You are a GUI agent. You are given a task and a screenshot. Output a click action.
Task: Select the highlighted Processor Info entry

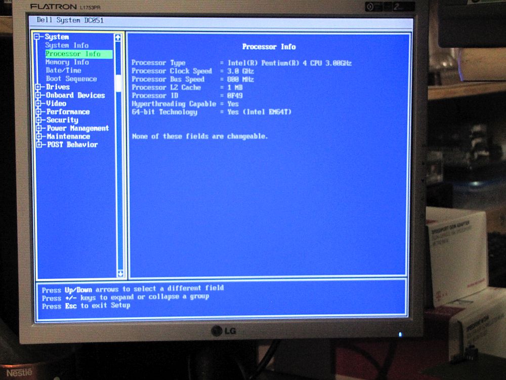tap(79, 54)
